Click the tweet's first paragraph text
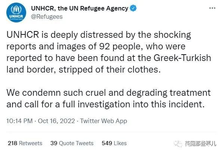Viewport: 223px width, 153px height. (x=109, y=52)
